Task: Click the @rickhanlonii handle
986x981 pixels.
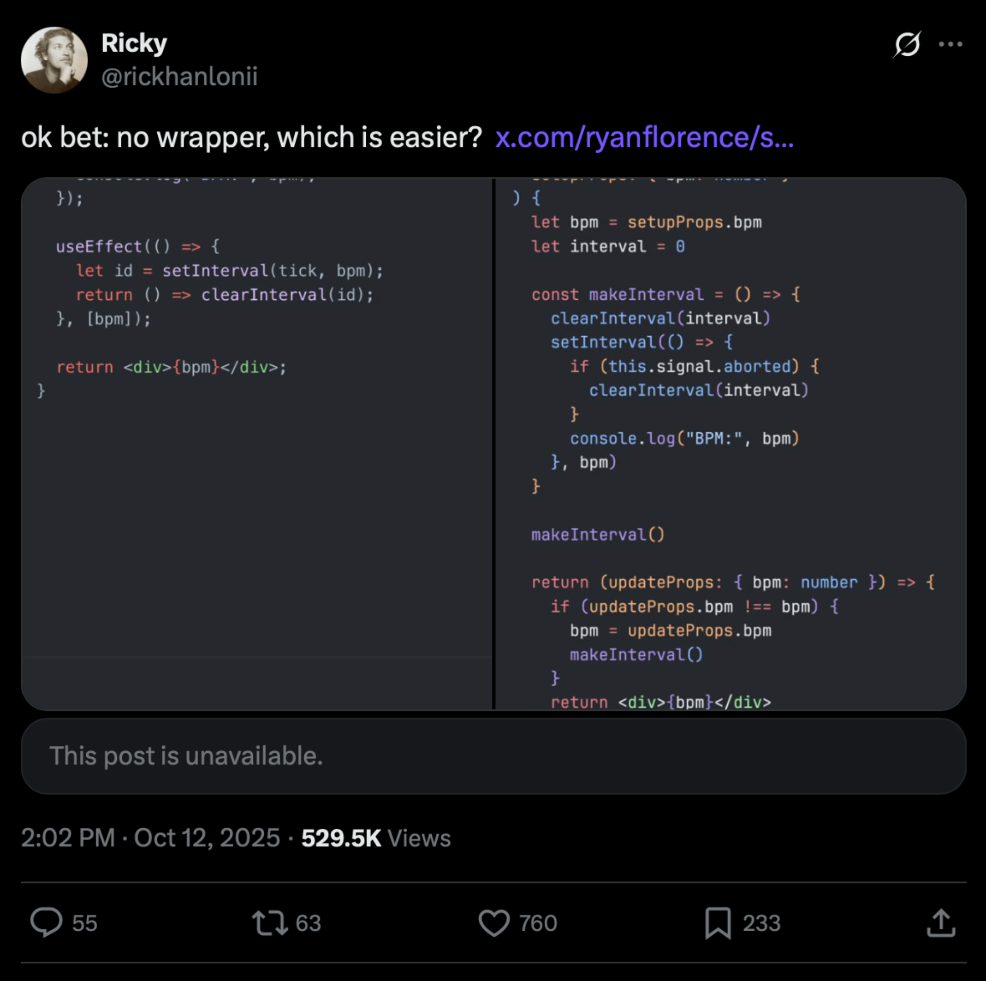Action: coord(179,76)
